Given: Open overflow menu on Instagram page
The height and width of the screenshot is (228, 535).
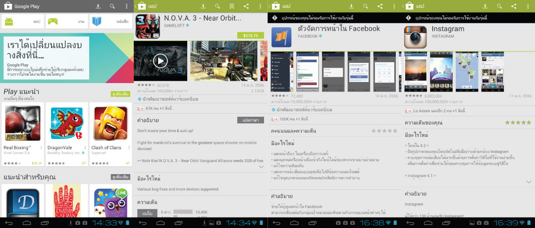Looking at the screenshot, I should click(528, 6).
